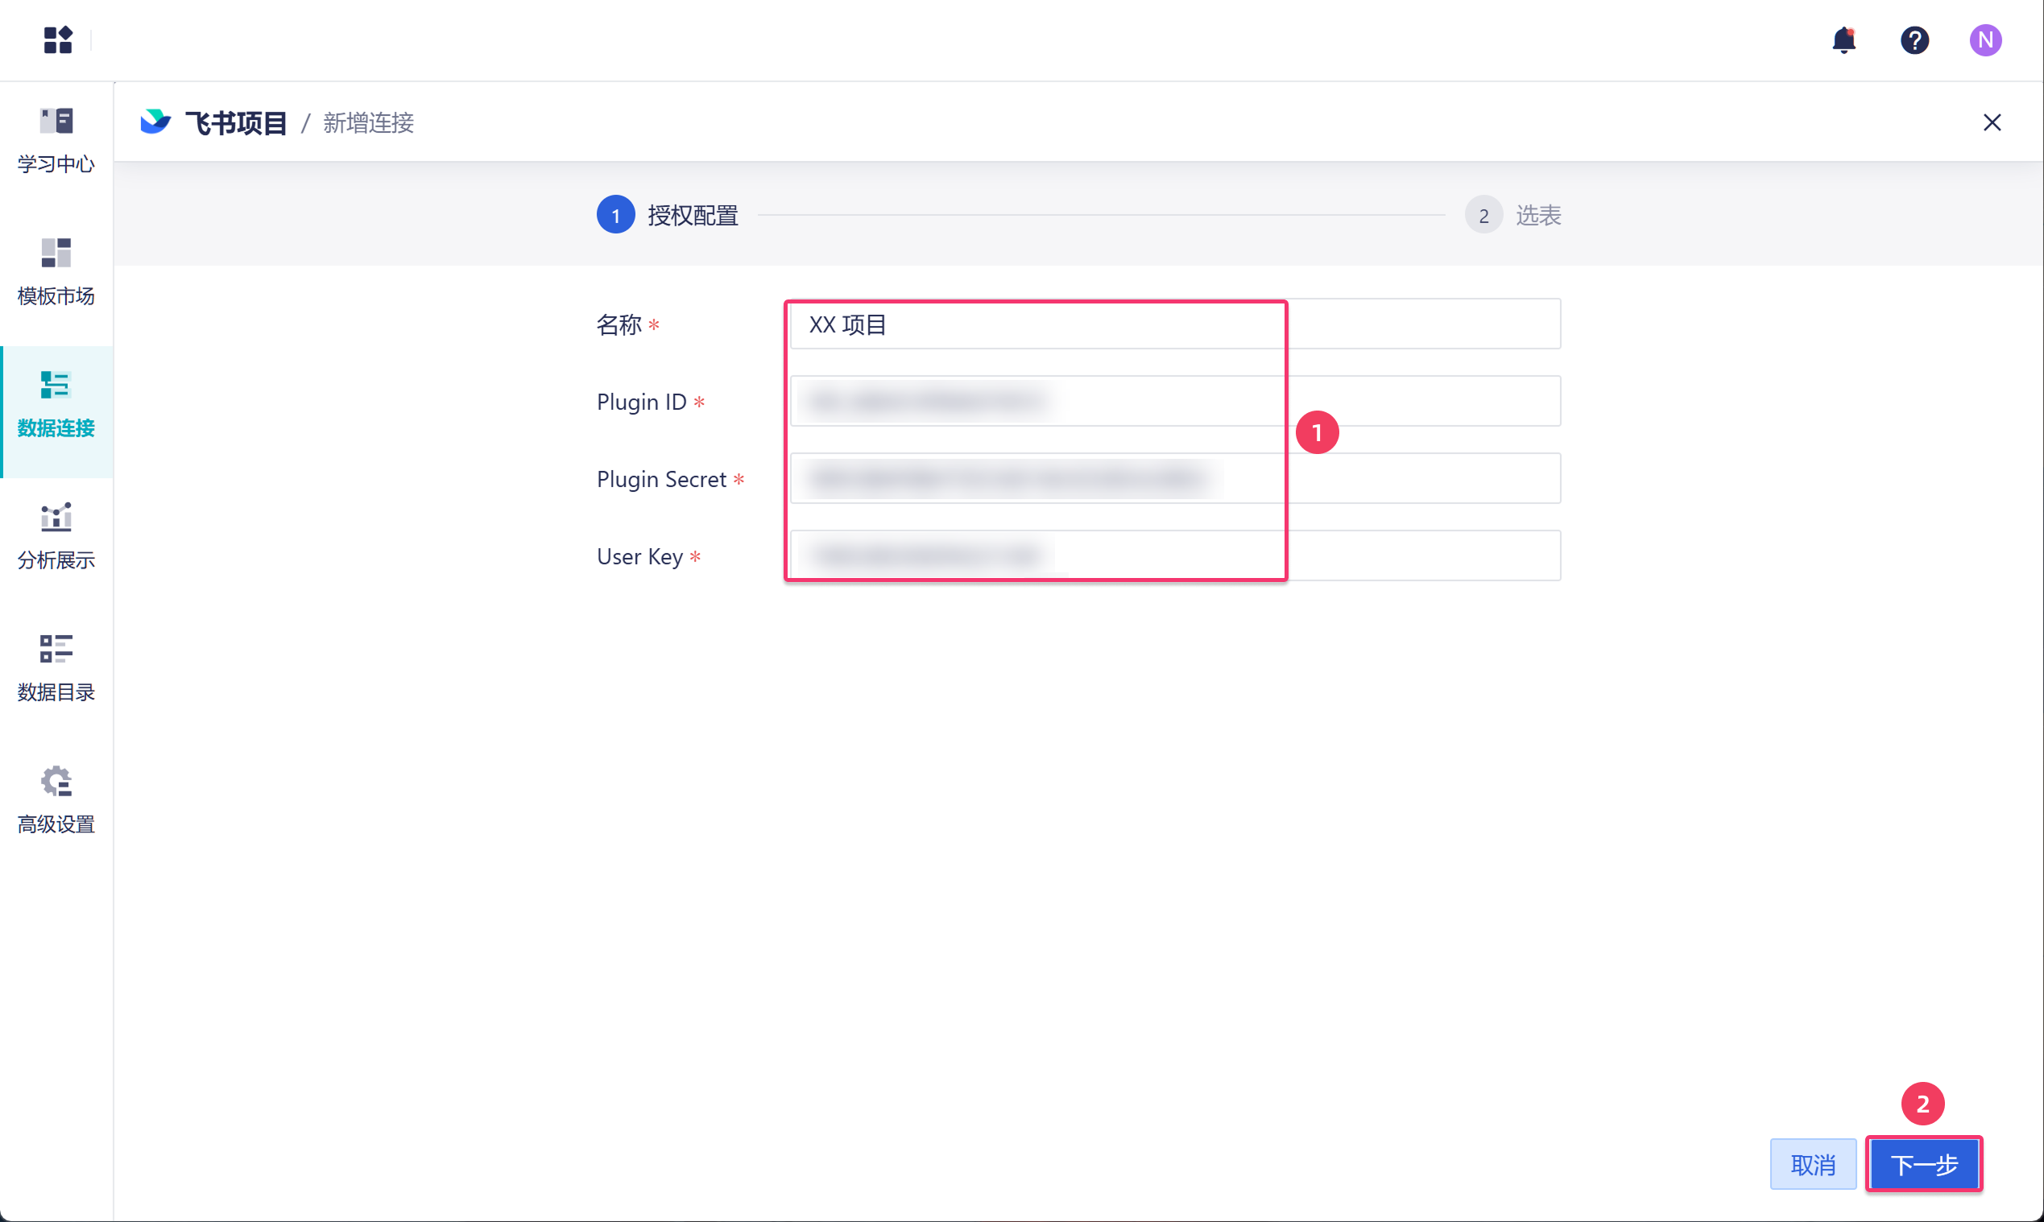Close the 新增连接 dialog
The width and height of the screenshot is (2044, 1222).
pyautogui.click(x=1992, y=122)
